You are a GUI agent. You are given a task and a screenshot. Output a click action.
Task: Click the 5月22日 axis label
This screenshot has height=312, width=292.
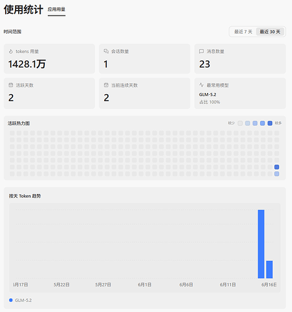62,285
